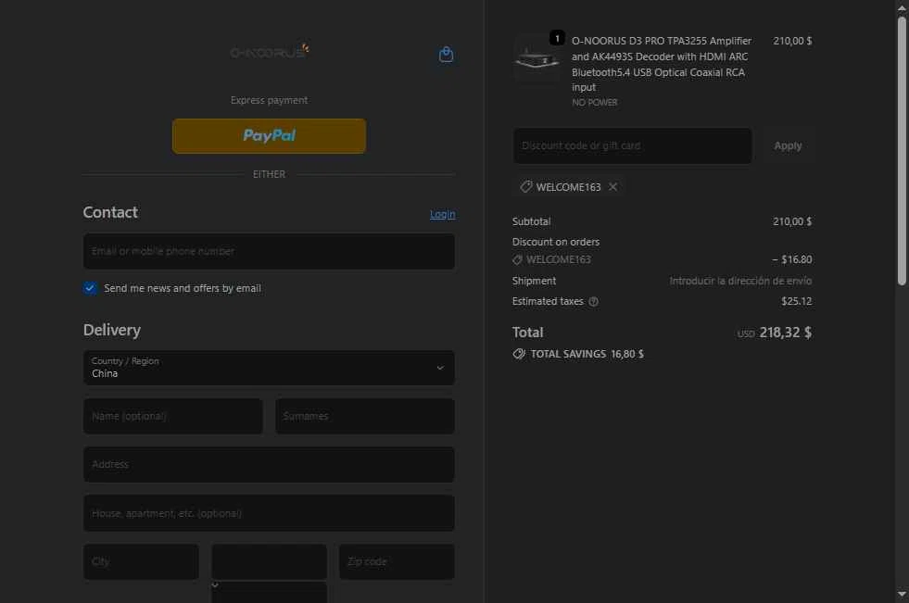The image size is (909, 603).
Task: Click the 'Delivery' heading
Action: coord(112,330)
